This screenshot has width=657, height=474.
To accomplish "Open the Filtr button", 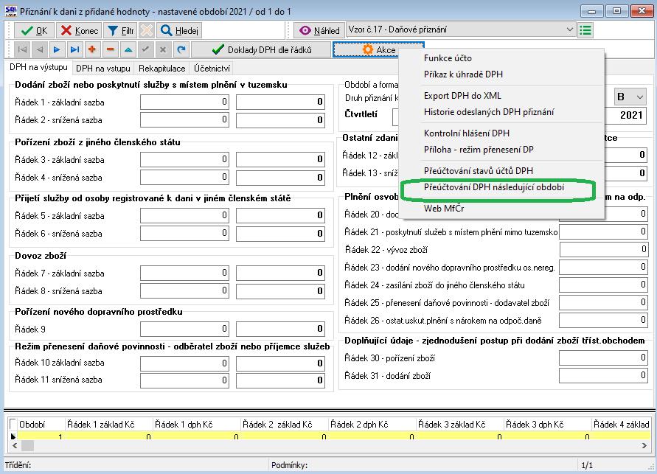I will [x=121, y=30].
